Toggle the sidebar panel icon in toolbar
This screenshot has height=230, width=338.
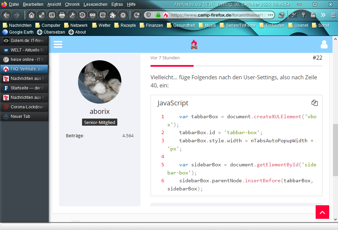pos(52,15)
